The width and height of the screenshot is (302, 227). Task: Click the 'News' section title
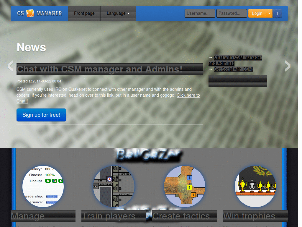[x=31, y=47]
